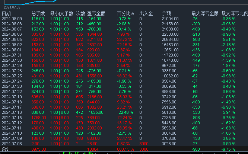Click profit amount 5211.00
This screenshot has height=154, width=248.
pyautogui.click(x=95, y=40)
